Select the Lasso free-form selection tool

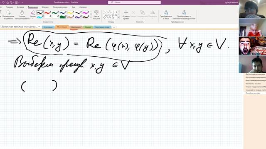(8, 15)
